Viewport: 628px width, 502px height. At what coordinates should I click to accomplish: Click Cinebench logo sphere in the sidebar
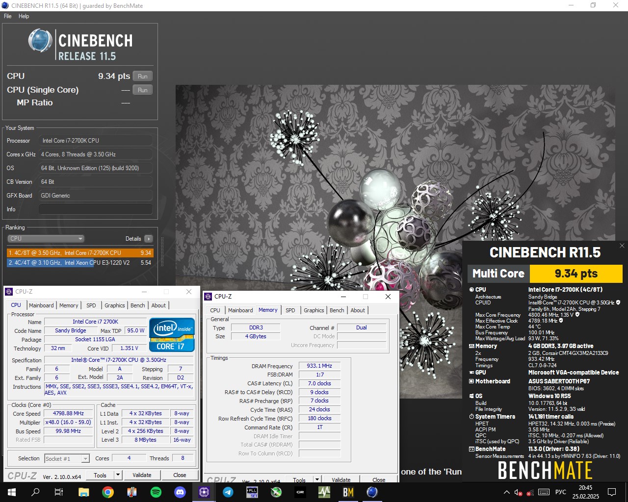(x=40, y=40)
